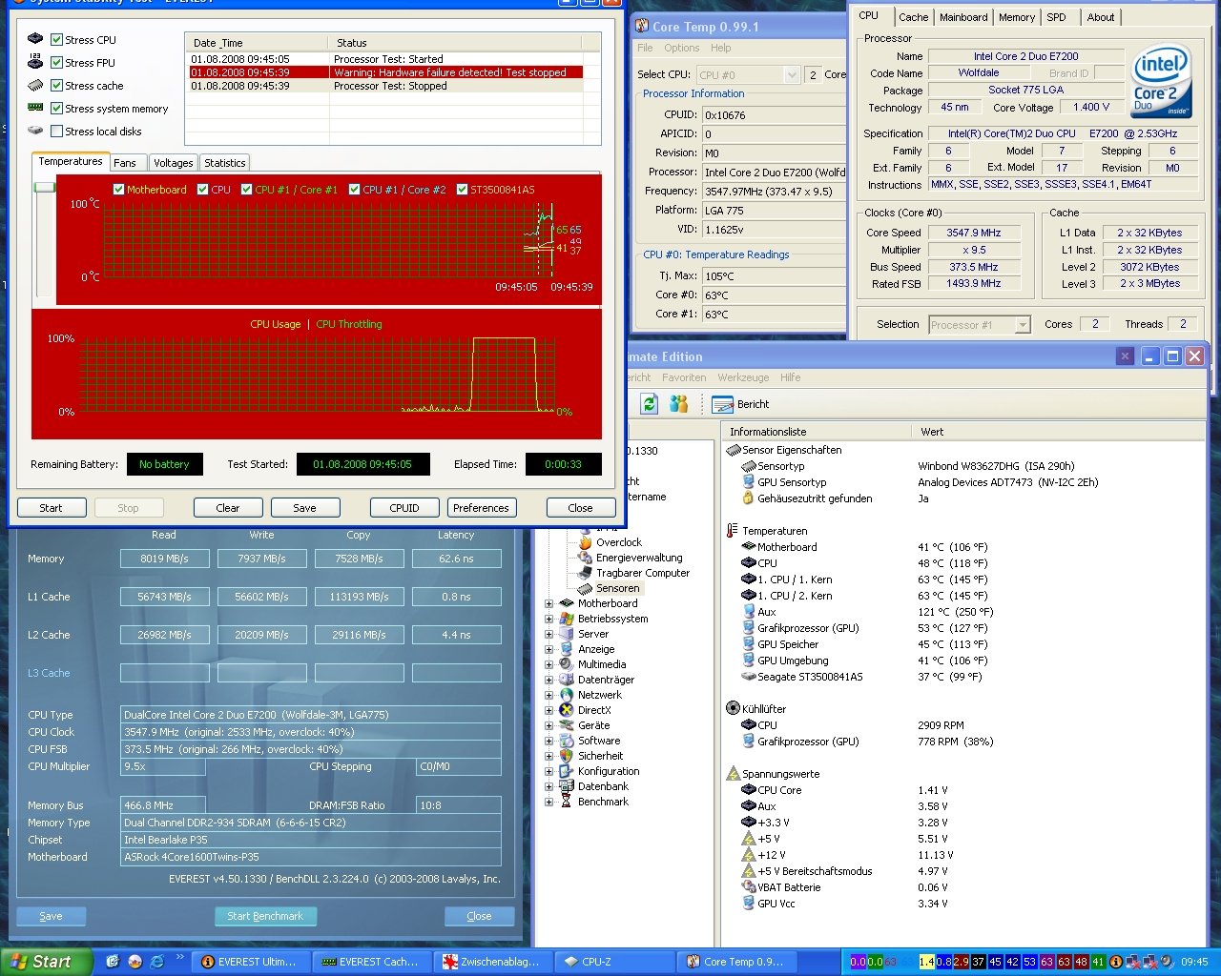Click Gehäusezutritt gefunden lock icon
The height and width of the screenshot is (976, 1221).
click(x=749, y=498)
